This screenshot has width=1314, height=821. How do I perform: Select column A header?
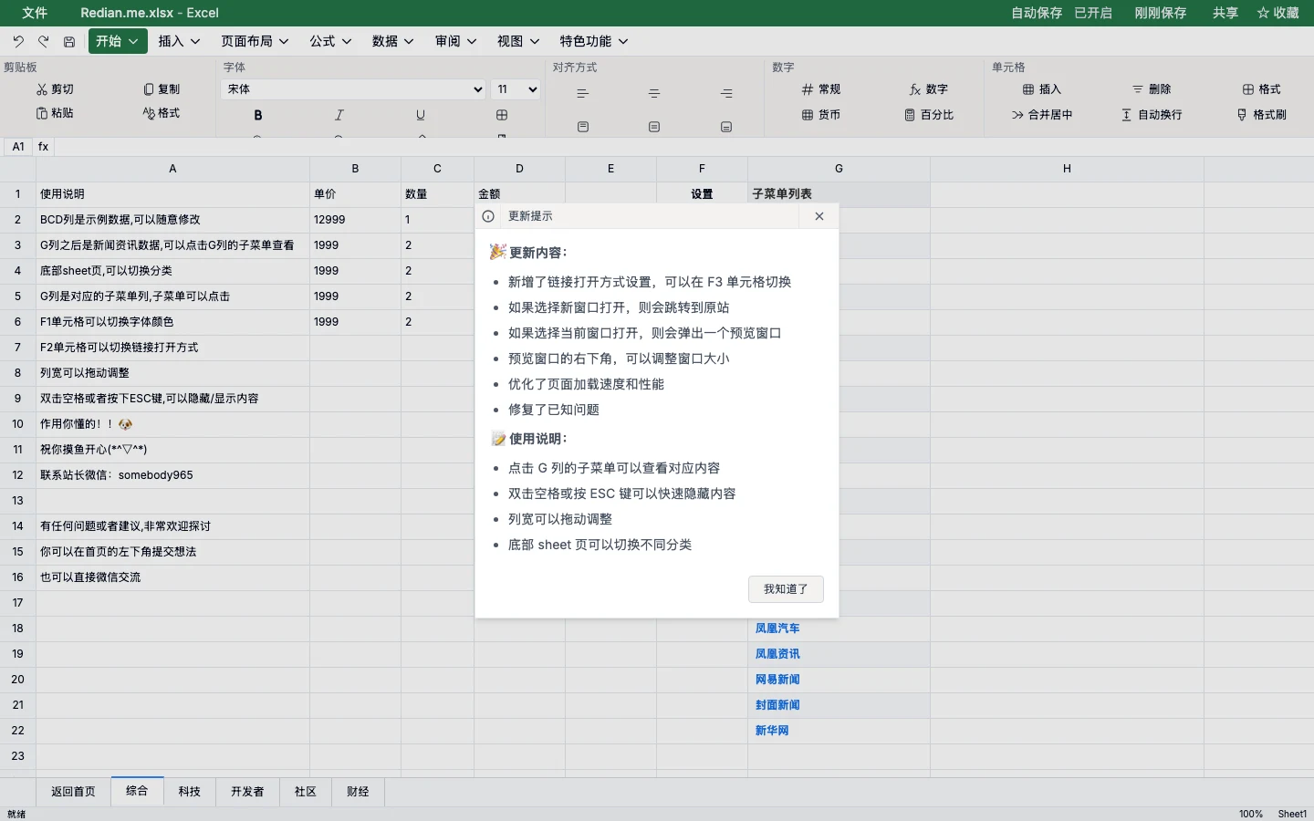(x=172, y=169)
